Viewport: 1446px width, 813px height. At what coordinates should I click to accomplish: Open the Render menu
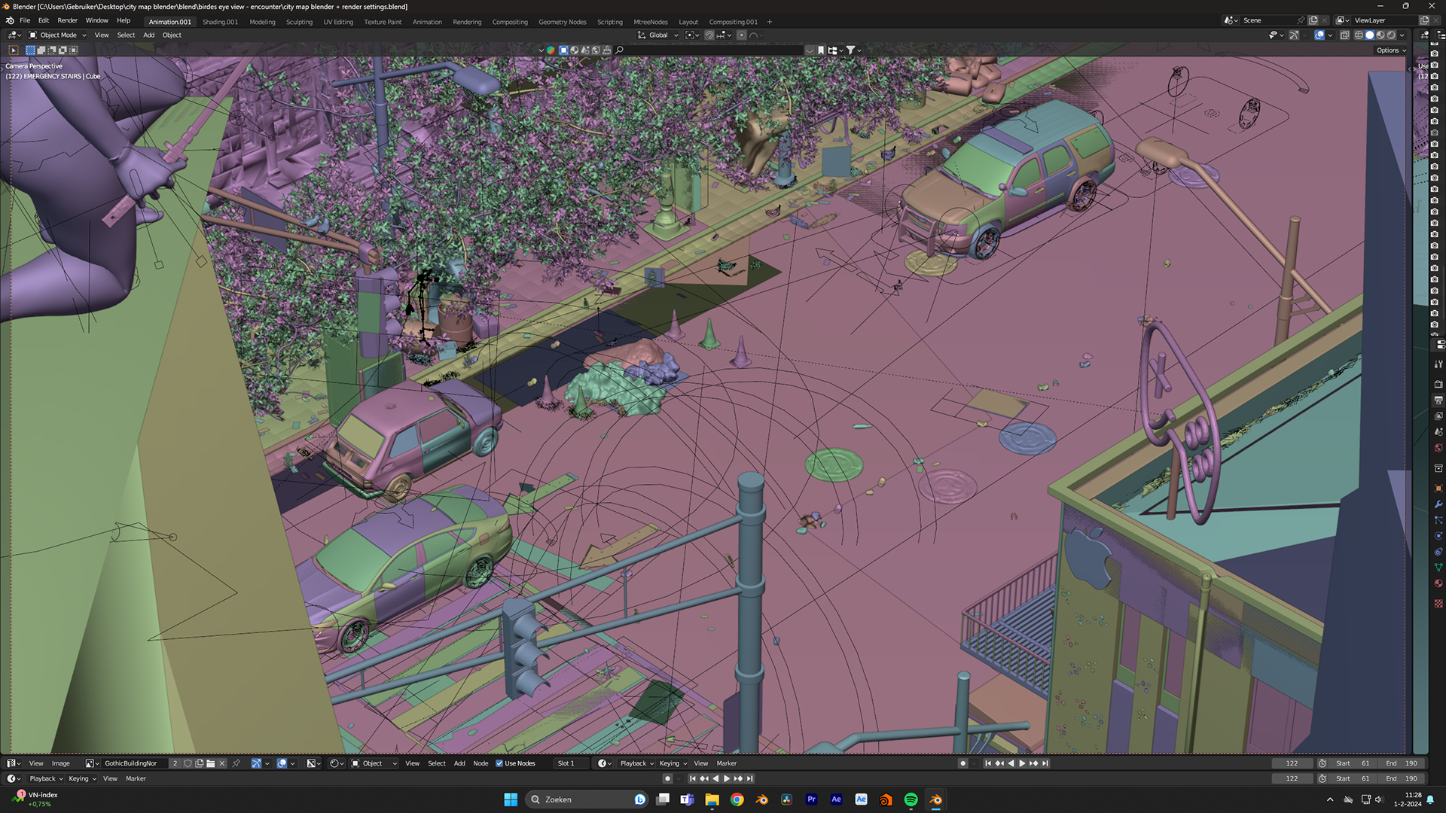[x=67, y=20]
